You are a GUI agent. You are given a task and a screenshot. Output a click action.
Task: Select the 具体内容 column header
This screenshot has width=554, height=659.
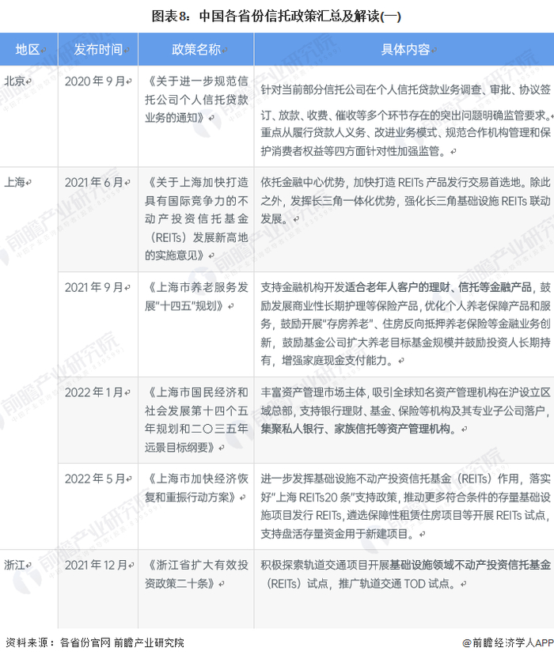(404, 49)
